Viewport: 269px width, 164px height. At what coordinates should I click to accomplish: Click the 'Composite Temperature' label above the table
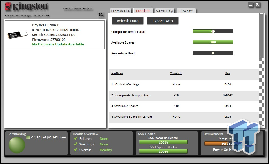tap(129, 32)
